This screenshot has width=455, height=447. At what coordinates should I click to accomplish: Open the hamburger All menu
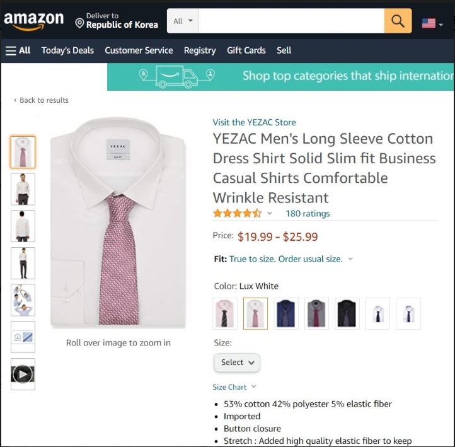(18, 50)
